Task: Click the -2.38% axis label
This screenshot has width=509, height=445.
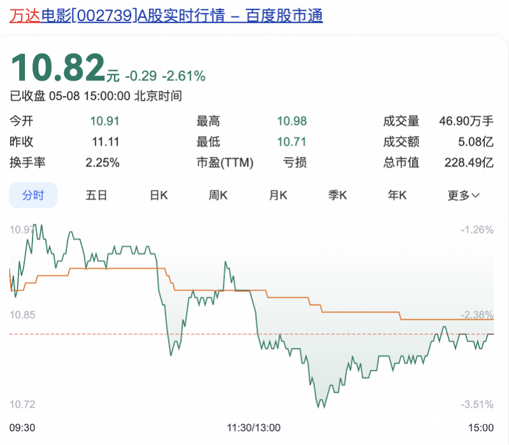Action: tap(477, 315)
